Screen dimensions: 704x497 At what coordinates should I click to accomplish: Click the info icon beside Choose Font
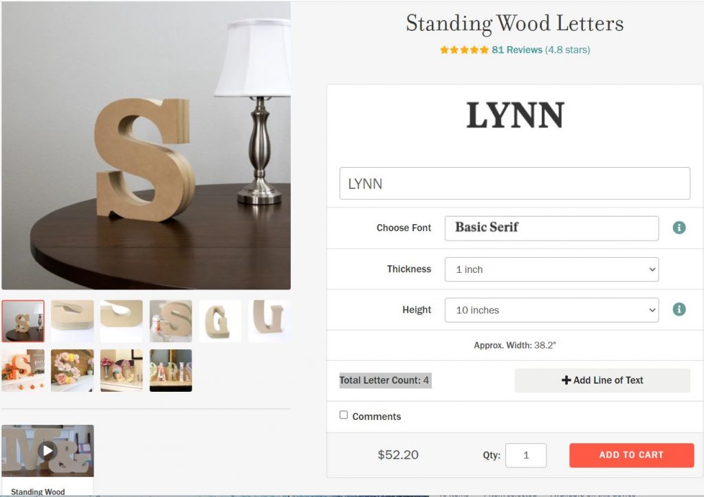point(679,228)
